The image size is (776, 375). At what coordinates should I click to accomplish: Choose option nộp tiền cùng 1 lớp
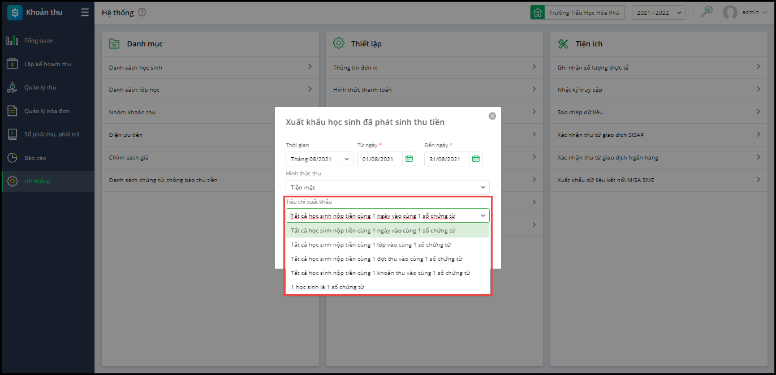[x=370, y=244]
